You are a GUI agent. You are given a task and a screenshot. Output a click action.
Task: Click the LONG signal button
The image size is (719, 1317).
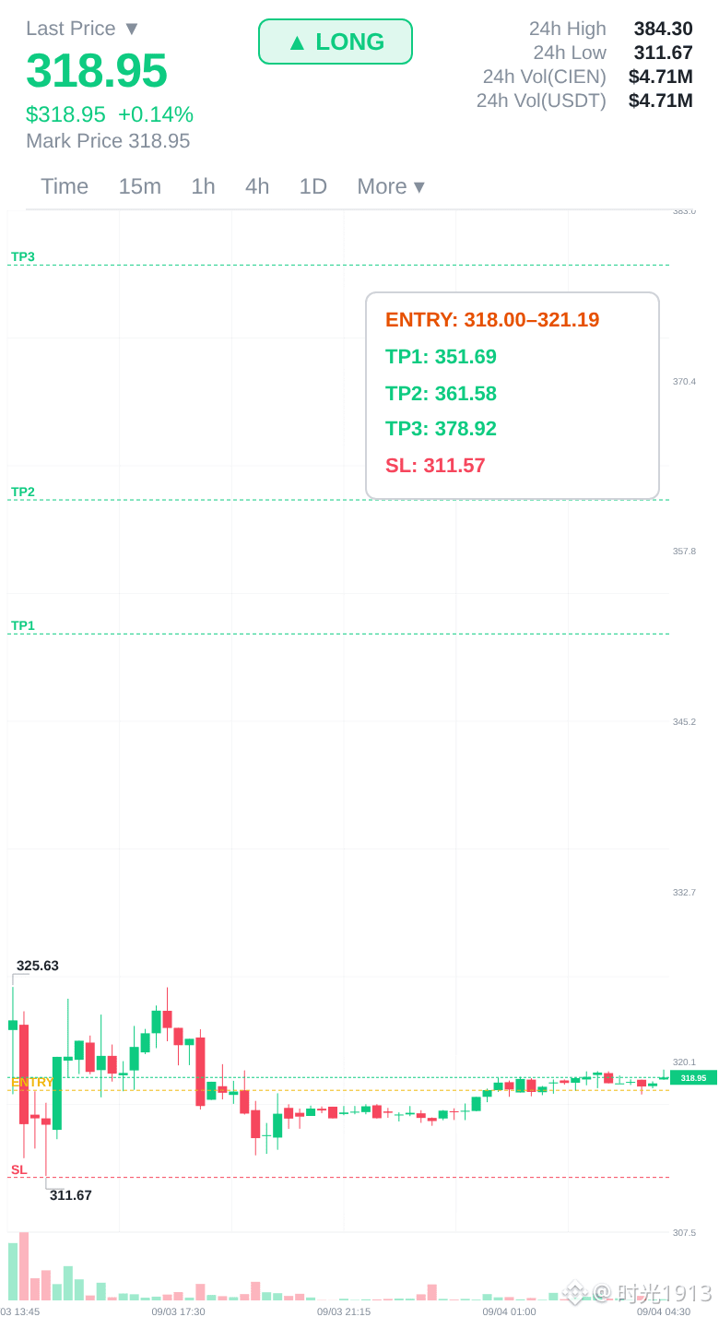tap(336, 42)
